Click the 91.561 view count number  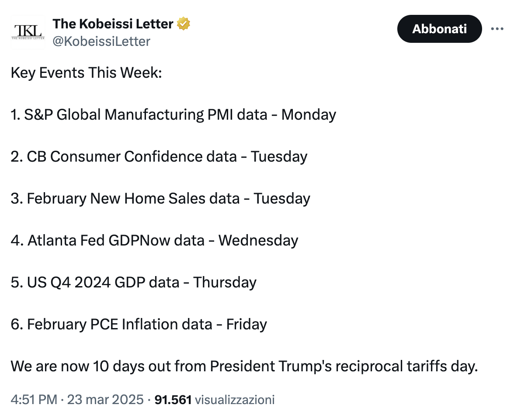pos(173,399)
